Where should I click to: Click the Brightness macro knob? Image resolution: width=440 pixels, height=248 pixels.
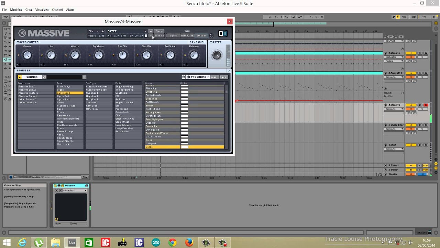[x=99, y=55]
